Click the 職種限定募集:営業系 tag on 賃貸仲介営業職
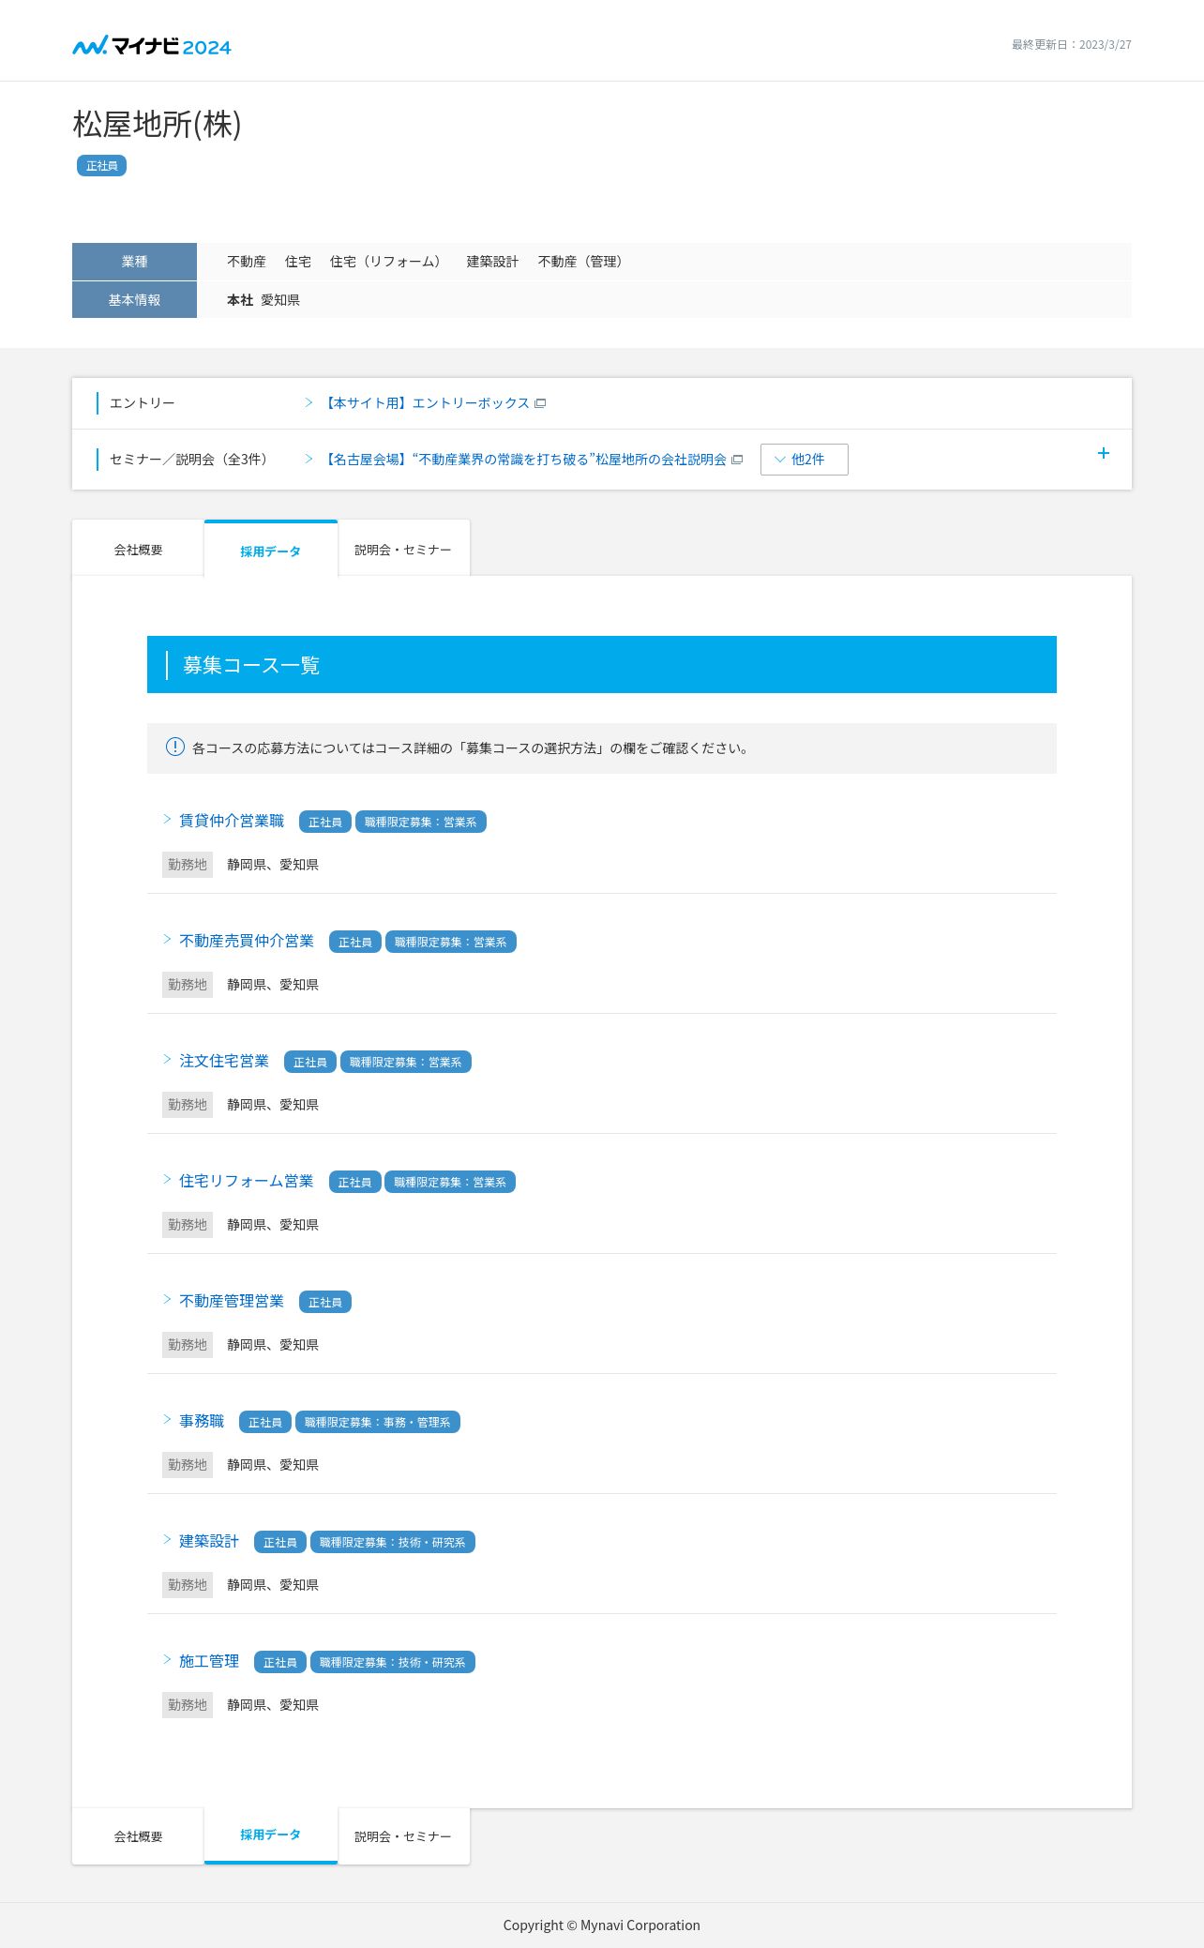This screenshot has height=1948, width=1204. [x=421, y=822]
